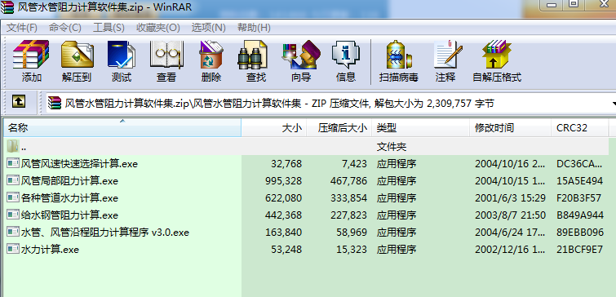Click modified time 2003/8/7 21:50

510,215
